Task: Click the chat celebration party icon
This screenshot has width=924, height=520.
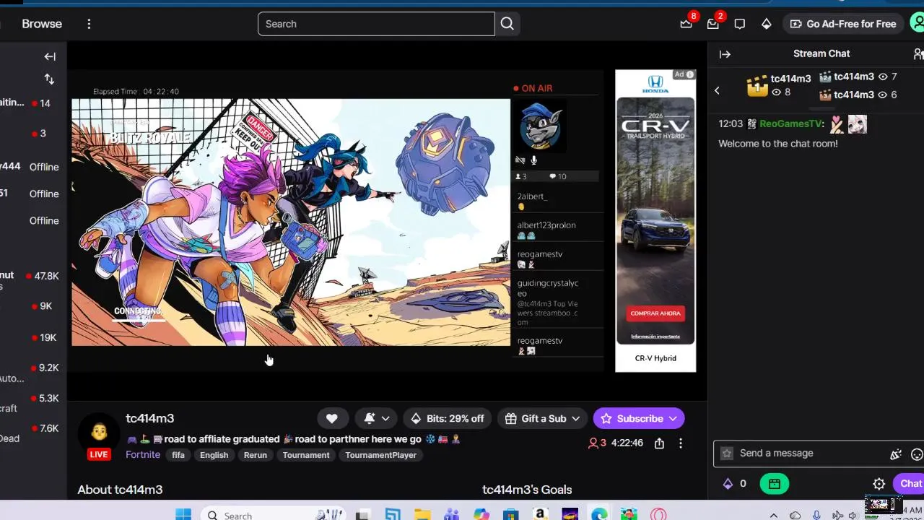Action: point(896,454)
